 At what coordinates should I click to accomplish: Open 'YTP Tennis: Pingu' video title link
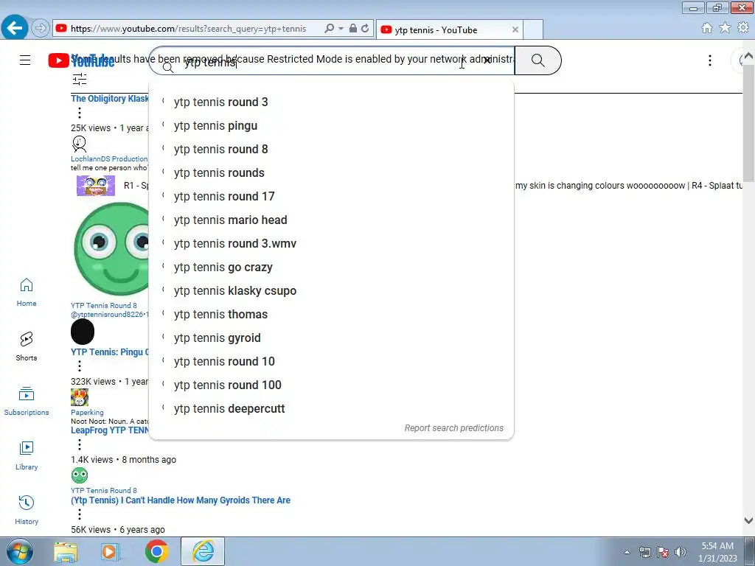110,352
